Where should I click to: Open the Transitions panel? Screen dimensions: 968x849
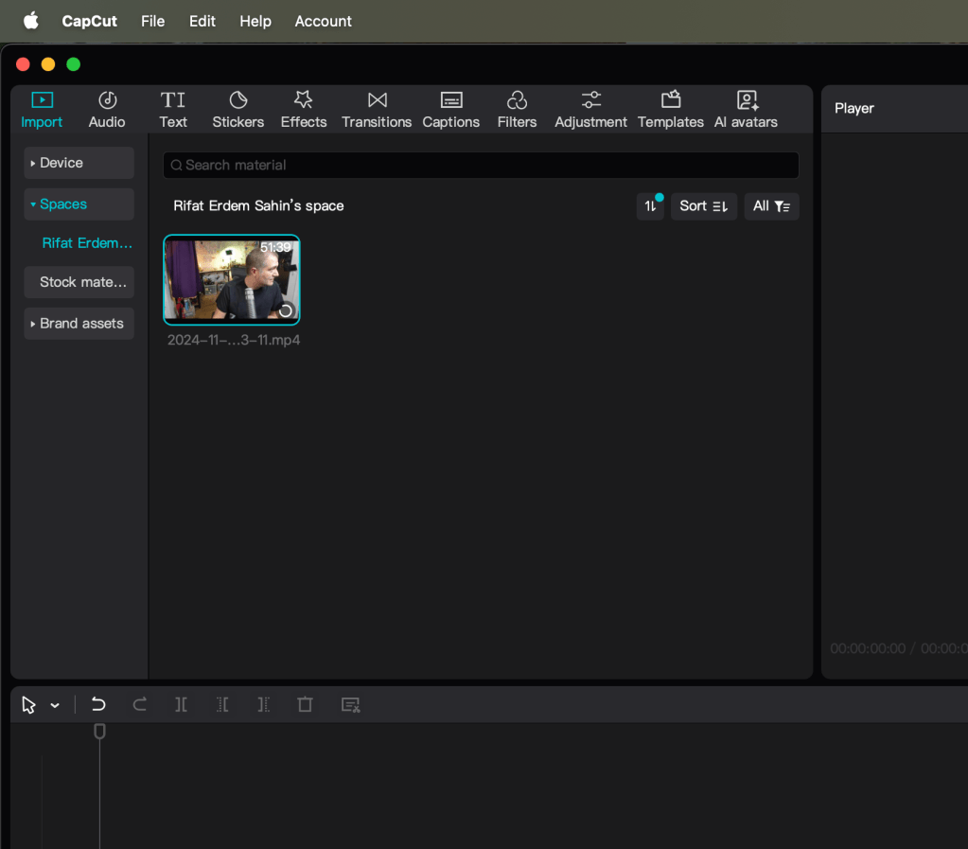pos(377,109)
